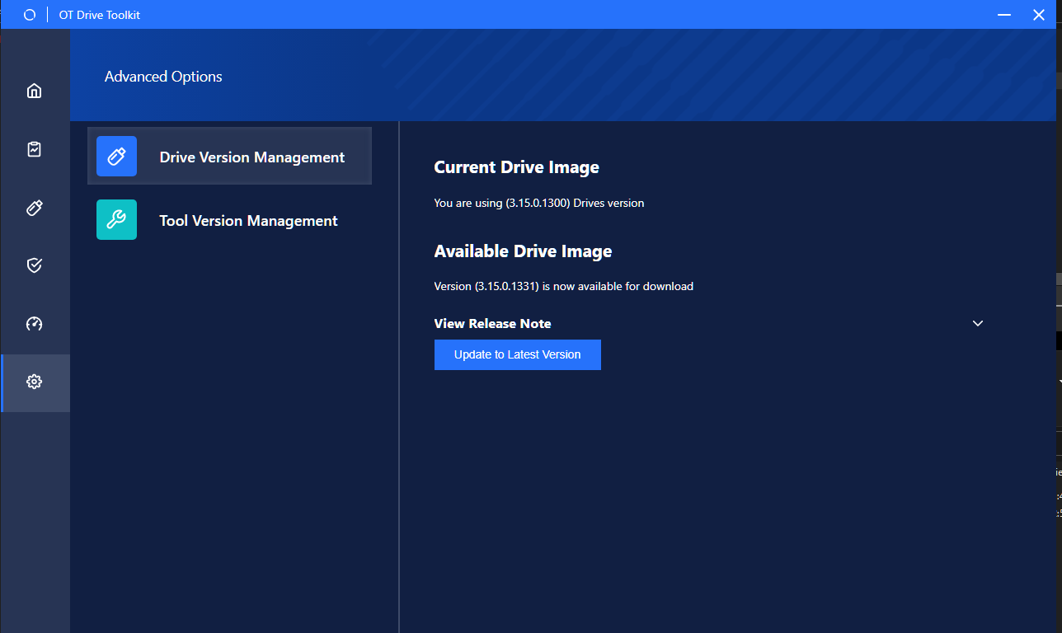
Task: Open the settings gear sidebar icon
Action: tap(34, 382)
